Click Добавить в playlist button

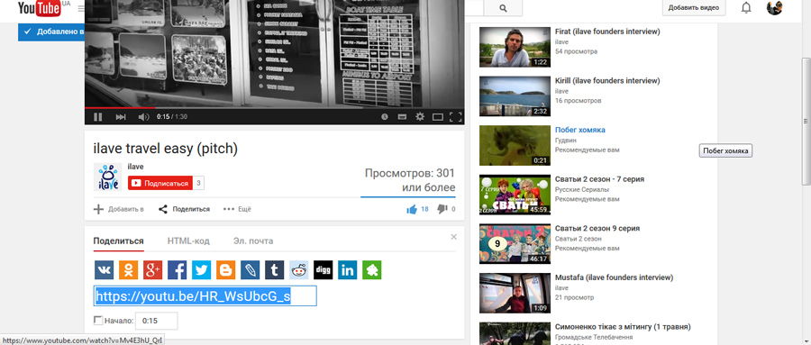point(118,209)
